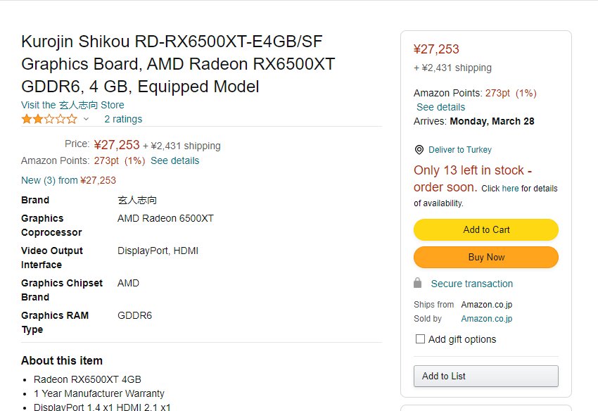Viewport: 598px width, 411px height.
Task: Click the star rating icons
Action: tap(49, 119)
